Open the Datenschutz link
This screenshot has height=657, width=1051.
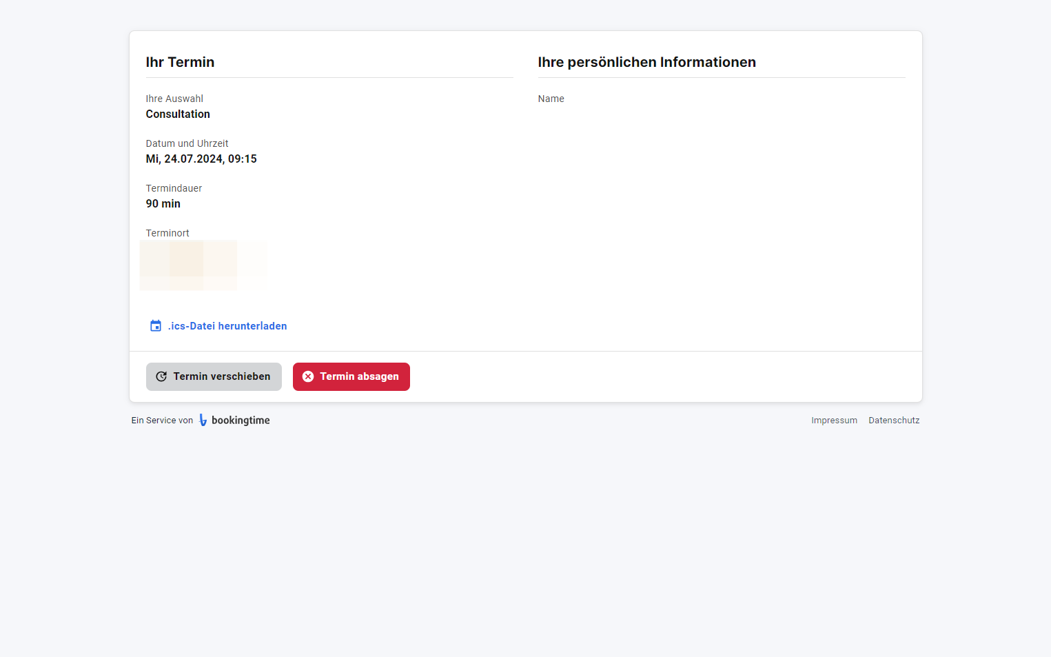click(x=894, y=421)
